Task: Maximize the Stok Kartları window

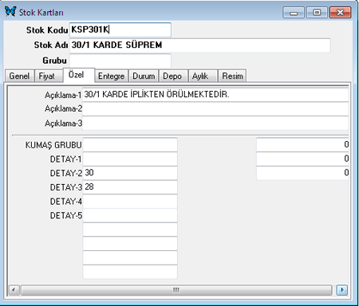Action: click(x=317, y=13)
